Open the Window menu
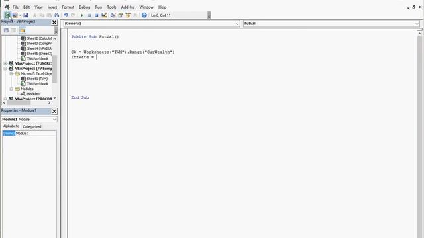 (146, 7)
